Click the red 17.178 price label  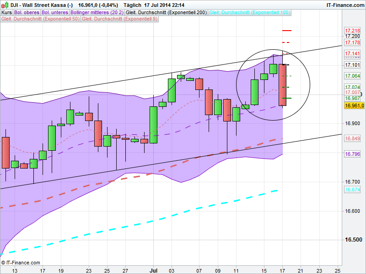pyautogui.click(x=352, y=42)
